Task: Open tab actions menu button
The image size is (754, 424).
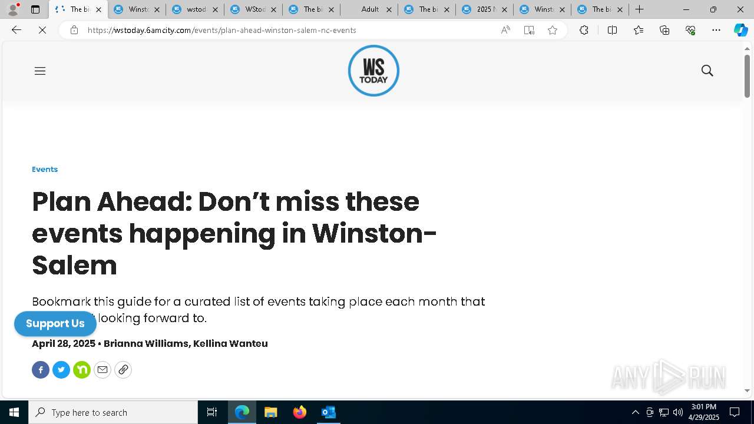Action: pyautogui.click(x=35, y=9)
